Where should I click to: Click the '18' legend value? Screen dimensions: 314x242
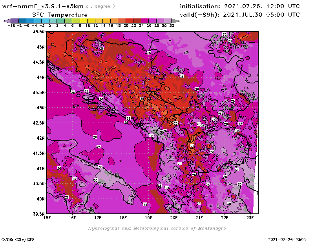(119, 25)
